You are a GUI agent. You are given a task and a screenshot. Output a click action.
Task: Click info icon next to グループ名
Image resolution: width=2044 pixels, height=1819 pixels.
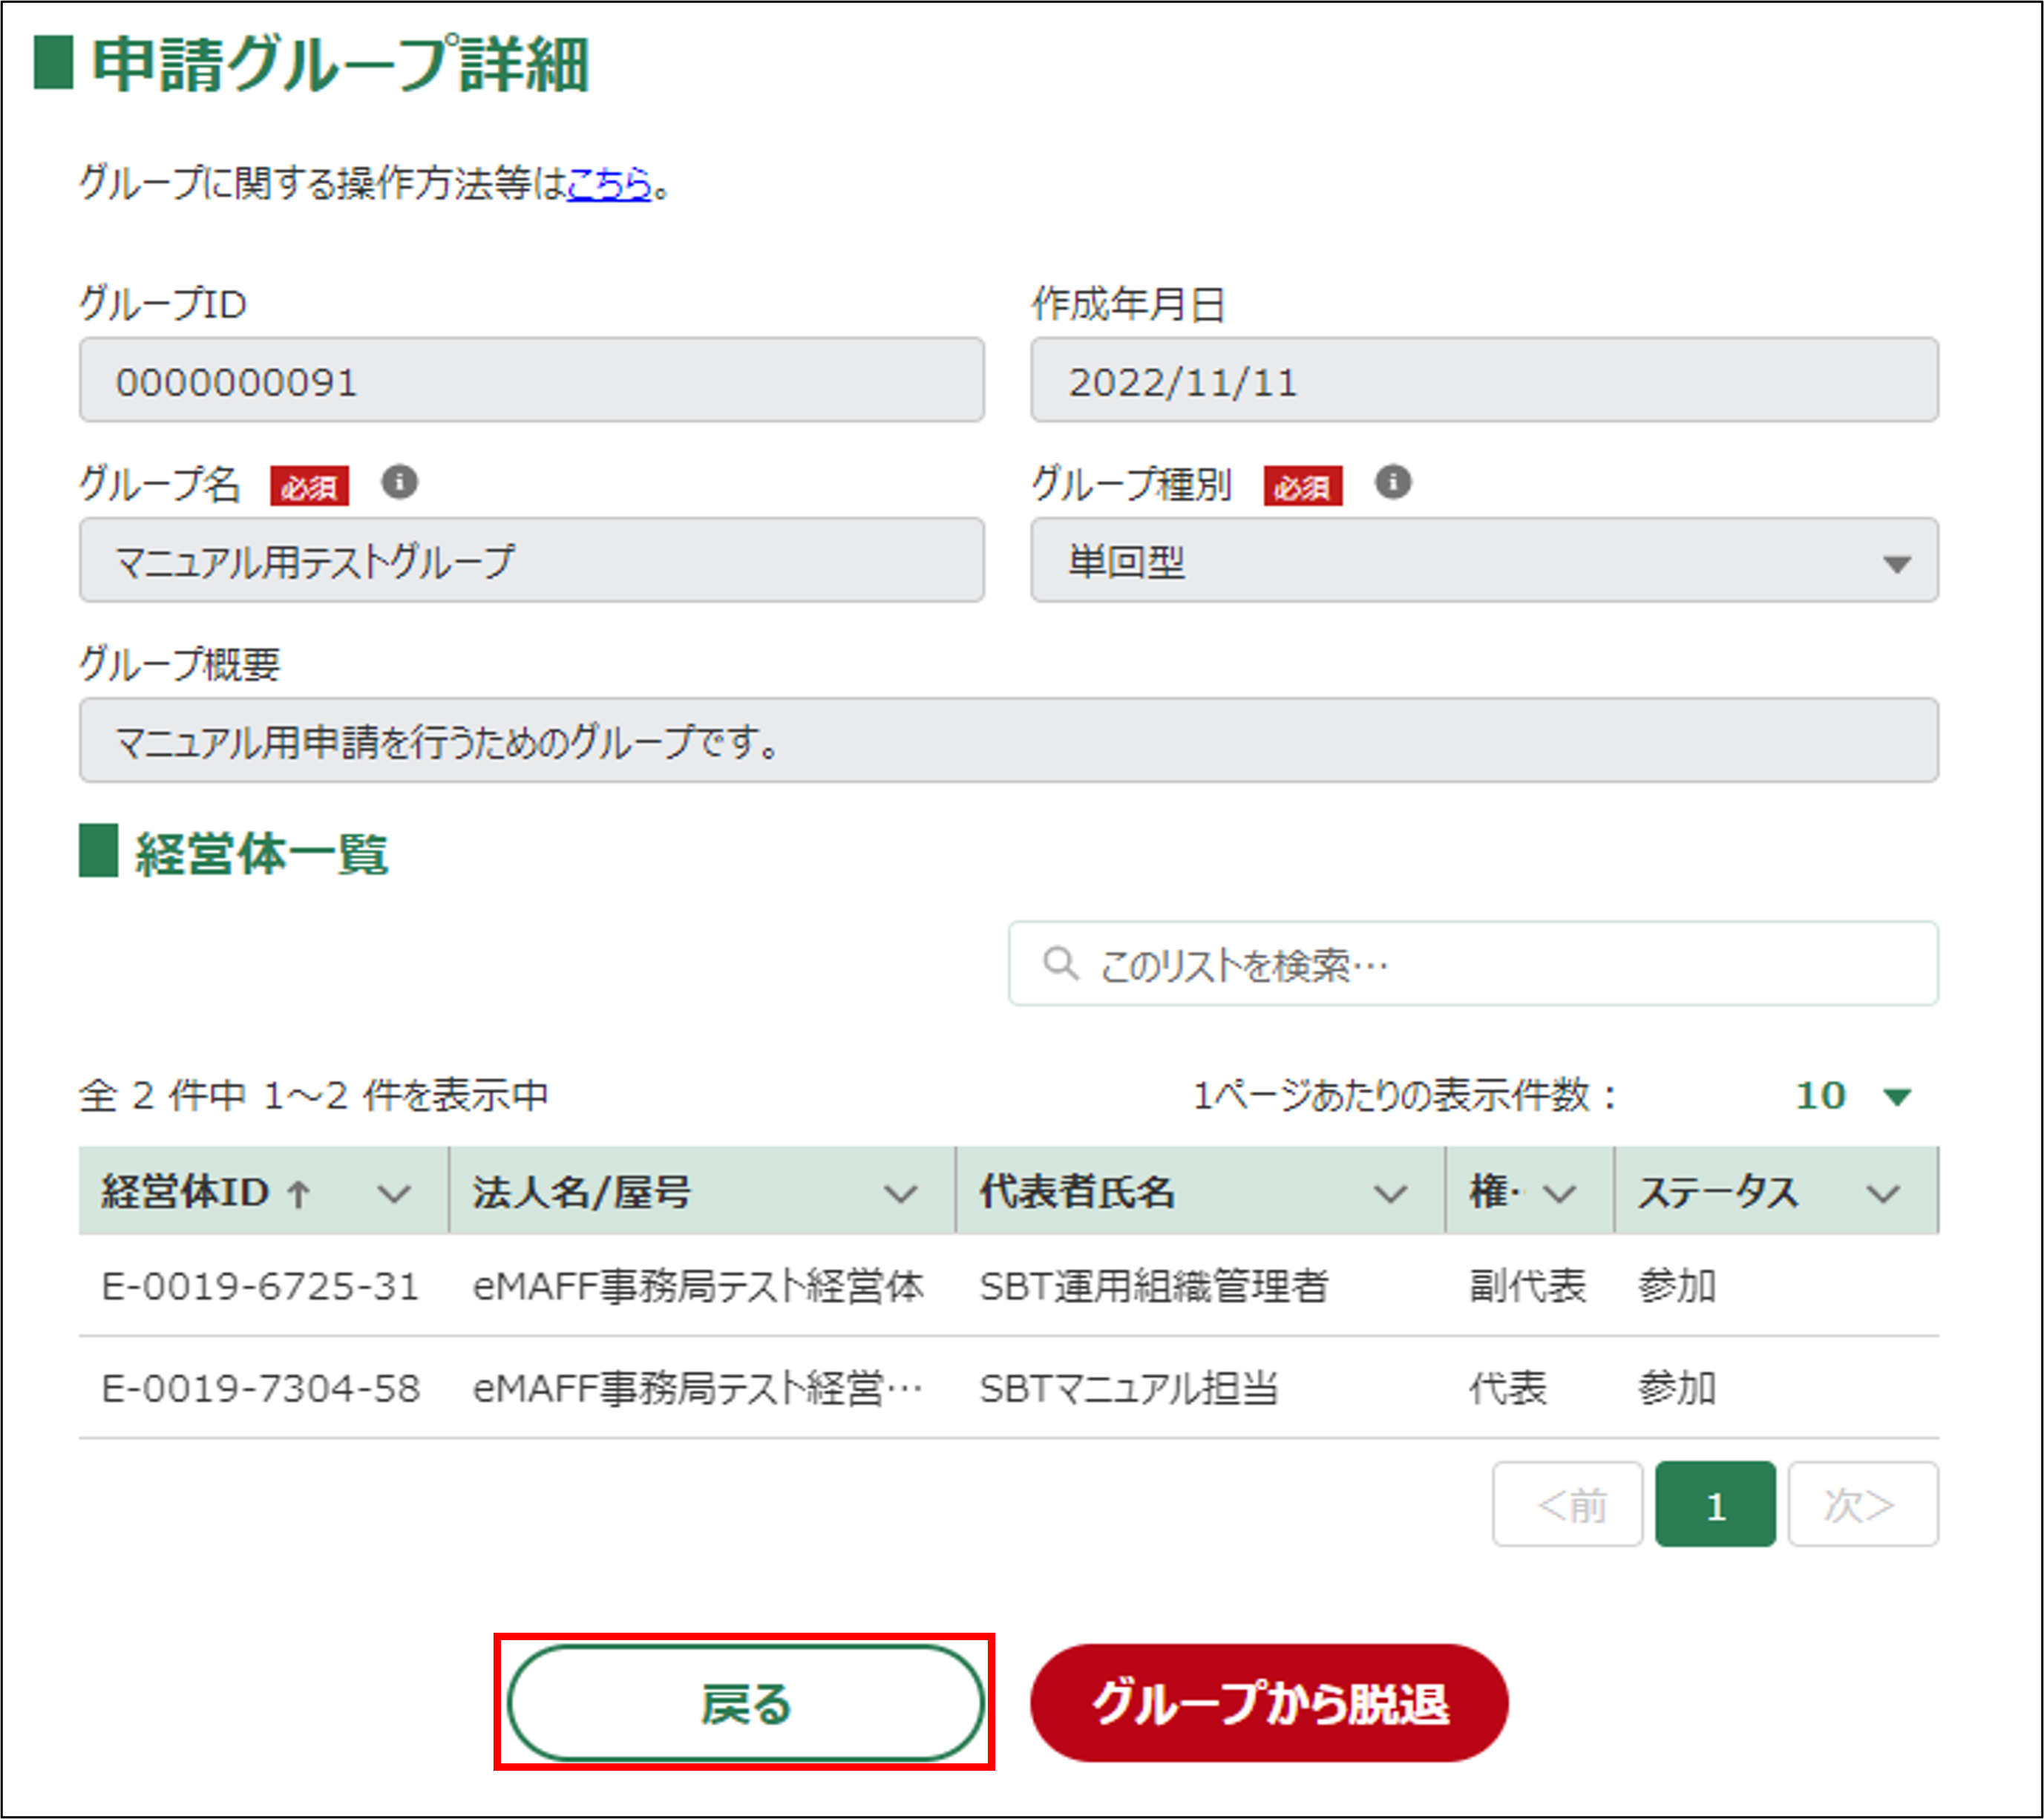coord(399,483)
